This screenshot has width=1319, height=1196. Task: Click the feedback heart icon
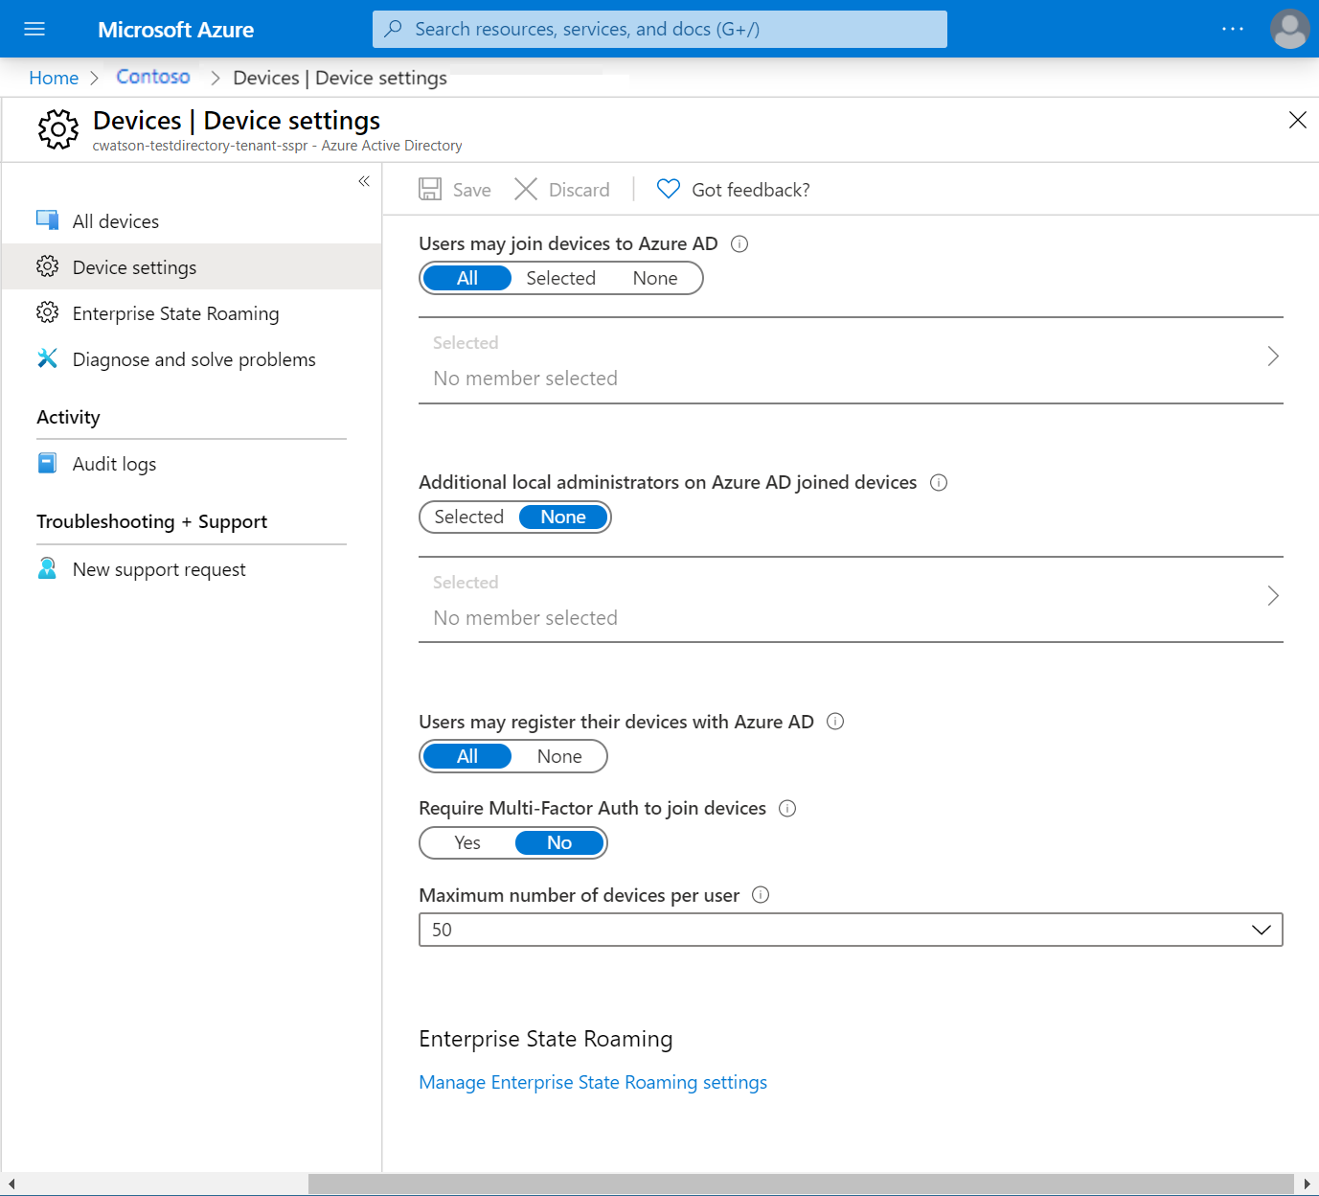click(669, 189)
